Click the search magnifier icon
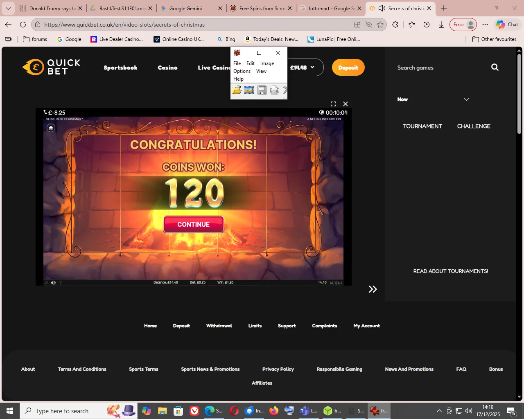This screenshot has height=419, width=524. (495, 68)
